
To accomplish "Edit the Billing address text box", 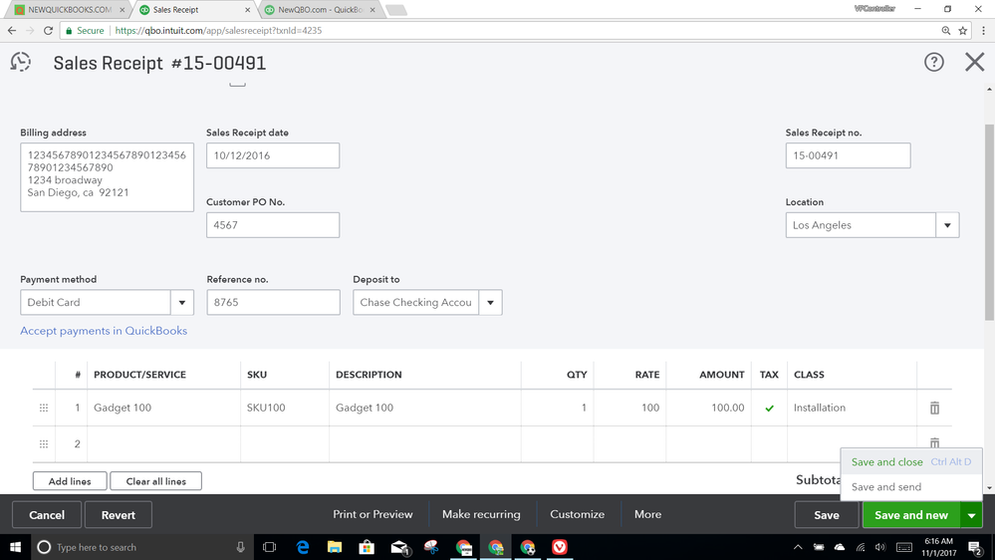I will click(x=107, y=177).
